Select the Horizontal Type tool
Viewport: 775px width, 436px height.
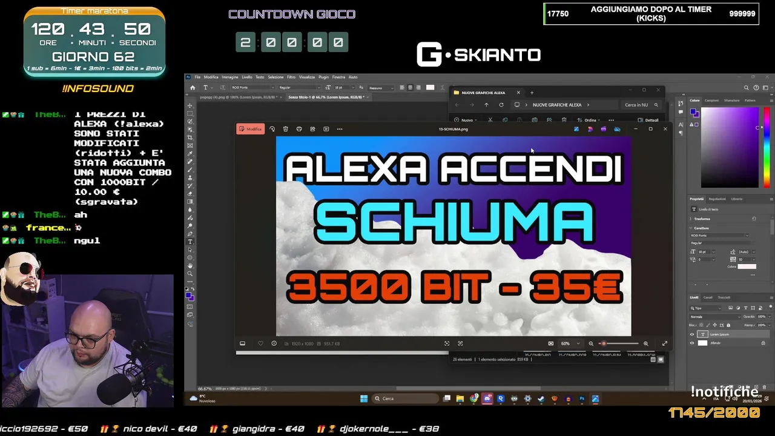pyautogui.click(x=190, y=242)
